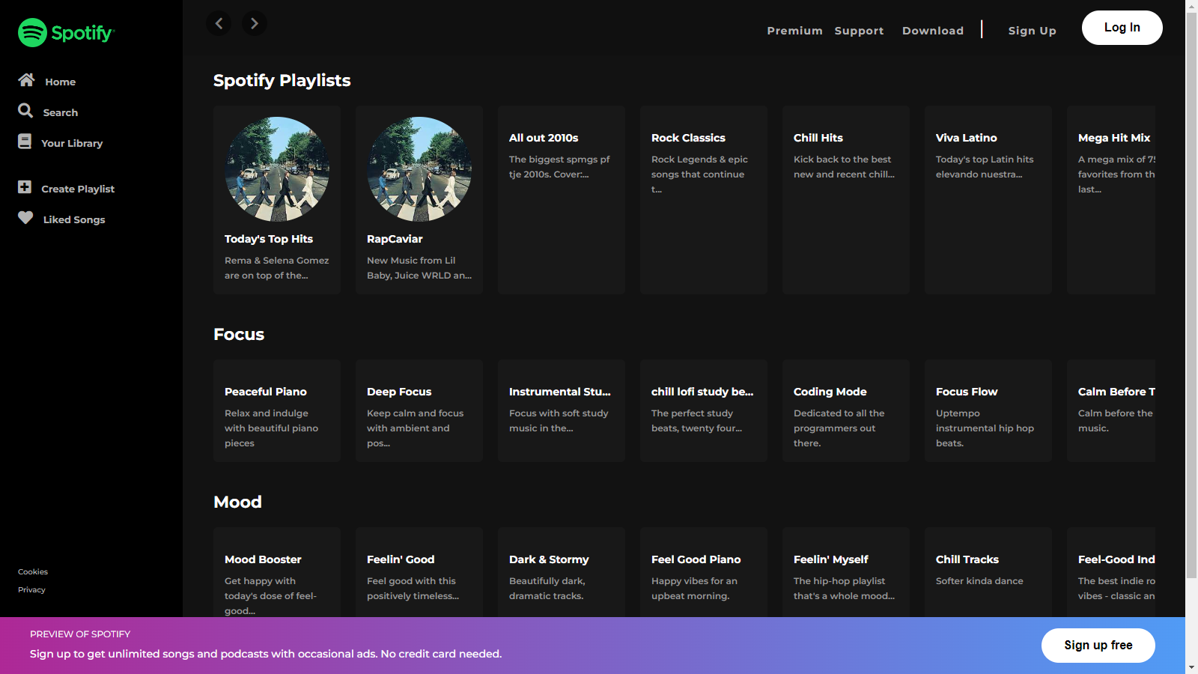Click the Log In button
The height and width of the screenshot is (674, 1198).
coord(1122,28)
